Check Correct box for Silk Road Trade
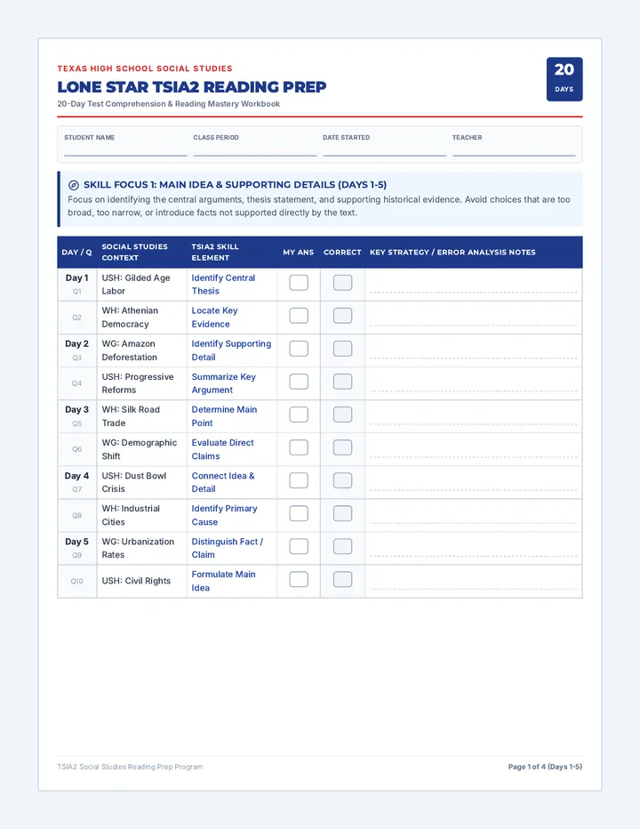Viewport: 640px width, 829px height. click(x=342, y=414)
